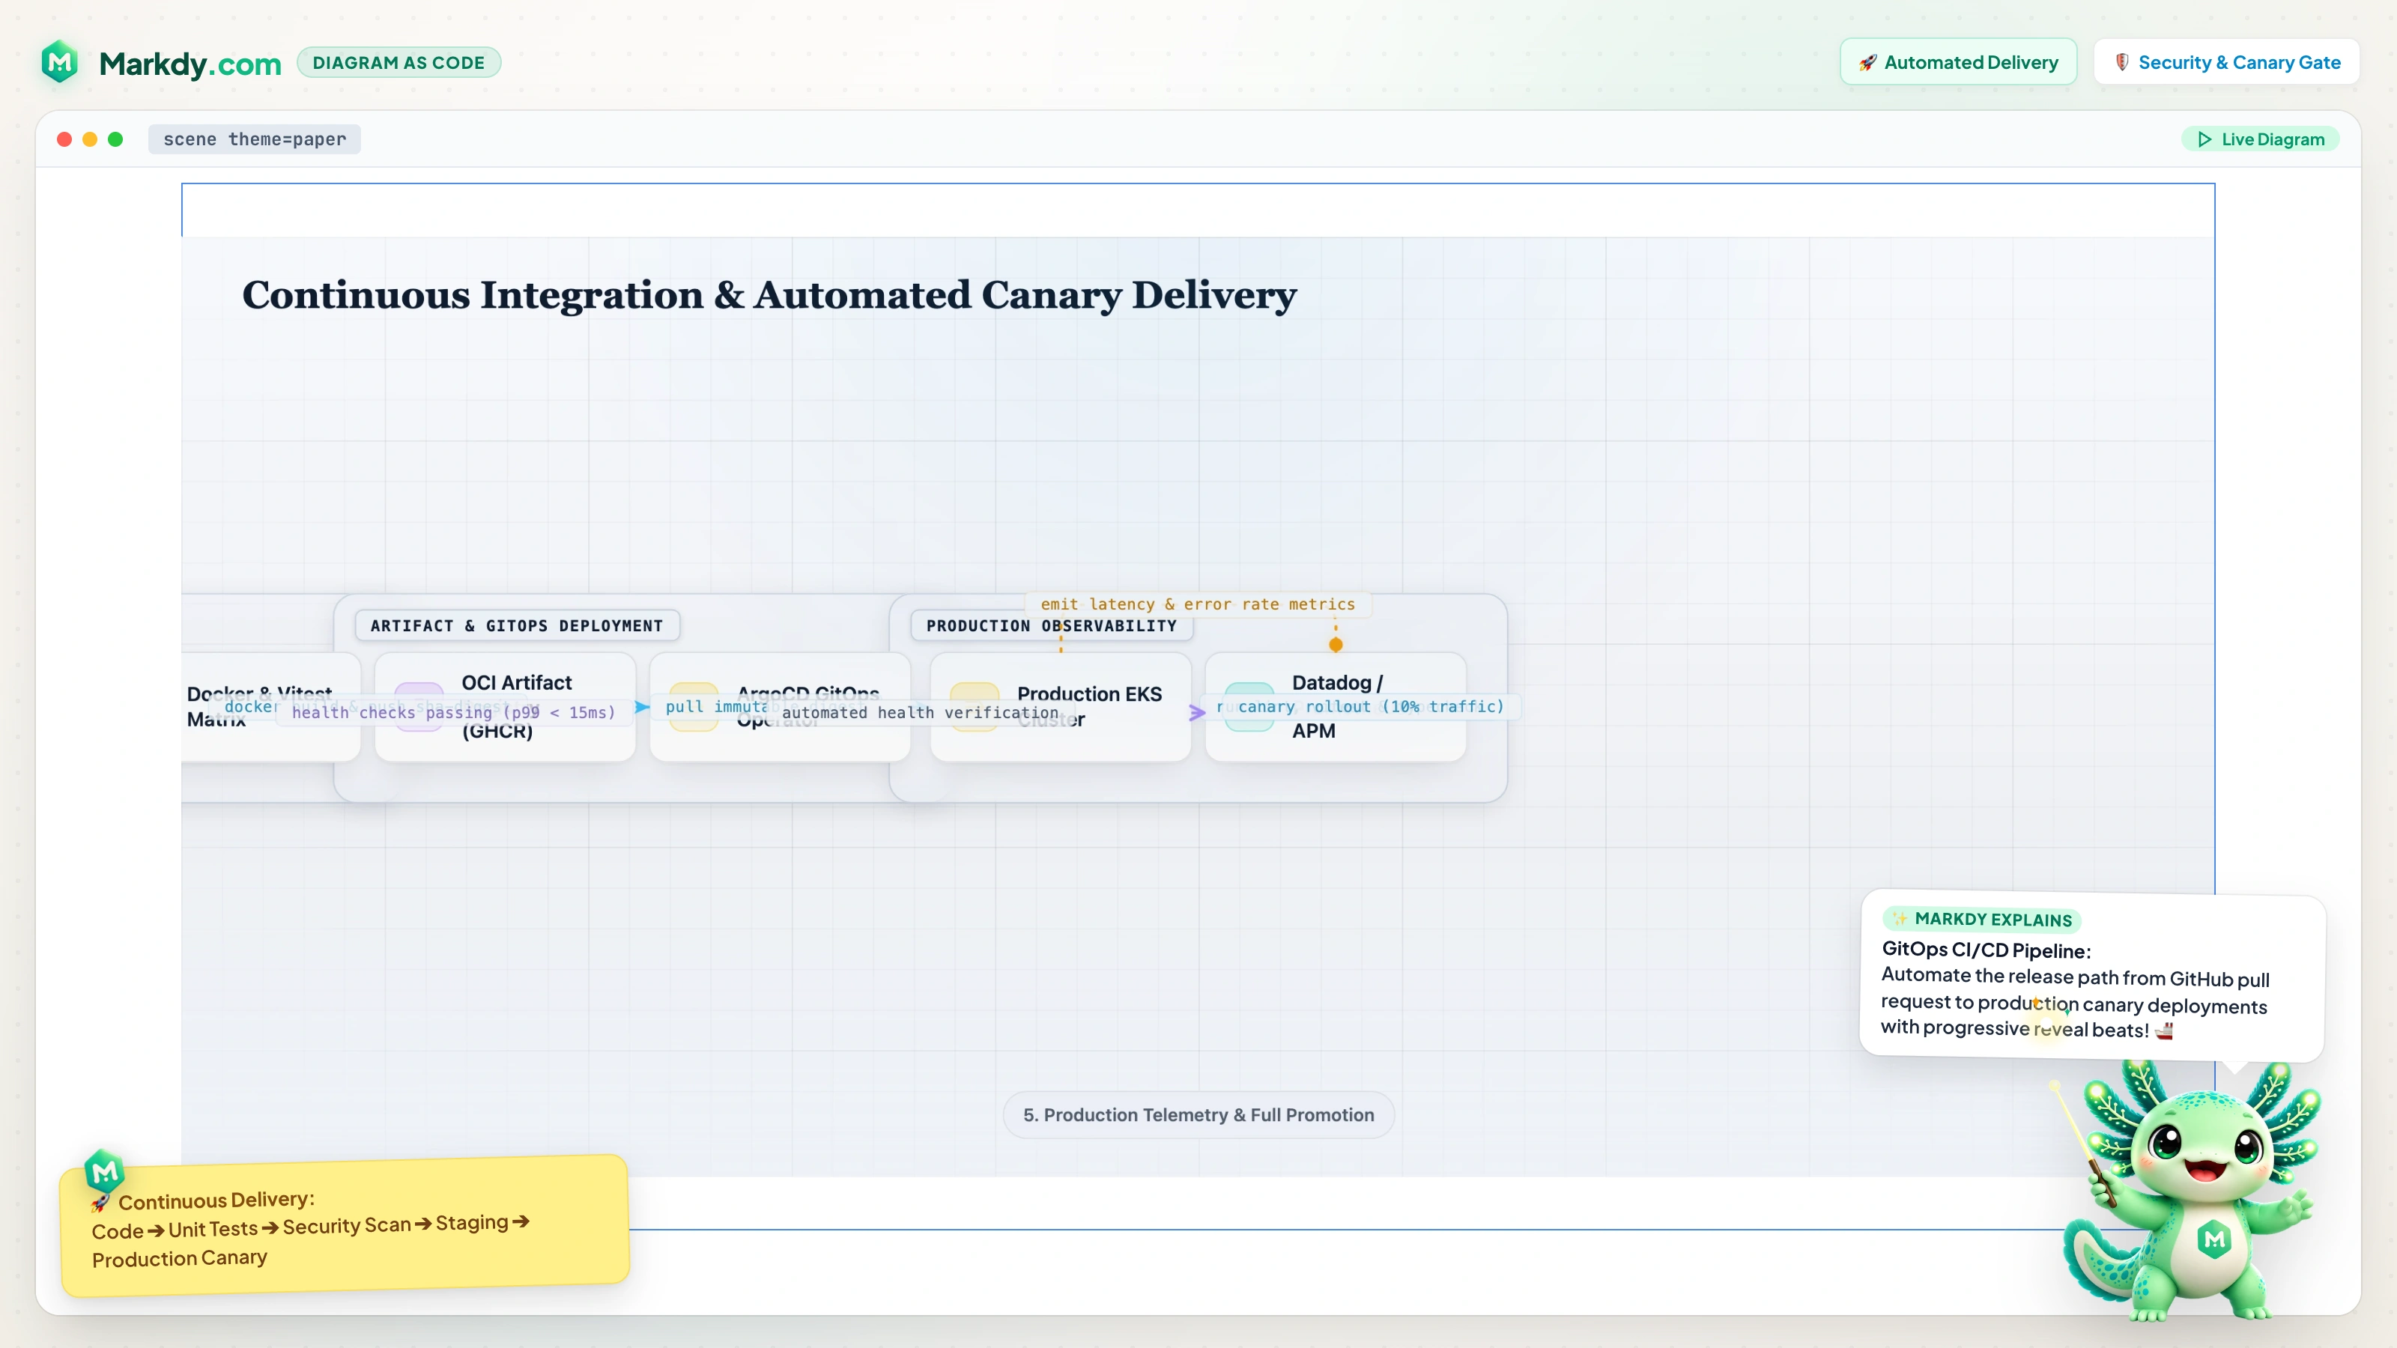Click the orange dot connector above Datadog
The image size is (2397, 1348).
pyautogui.click(x=1336, y=645)
